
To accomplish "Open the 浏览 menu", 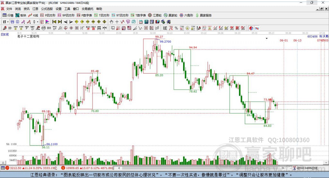I will (x=18, y=9).
